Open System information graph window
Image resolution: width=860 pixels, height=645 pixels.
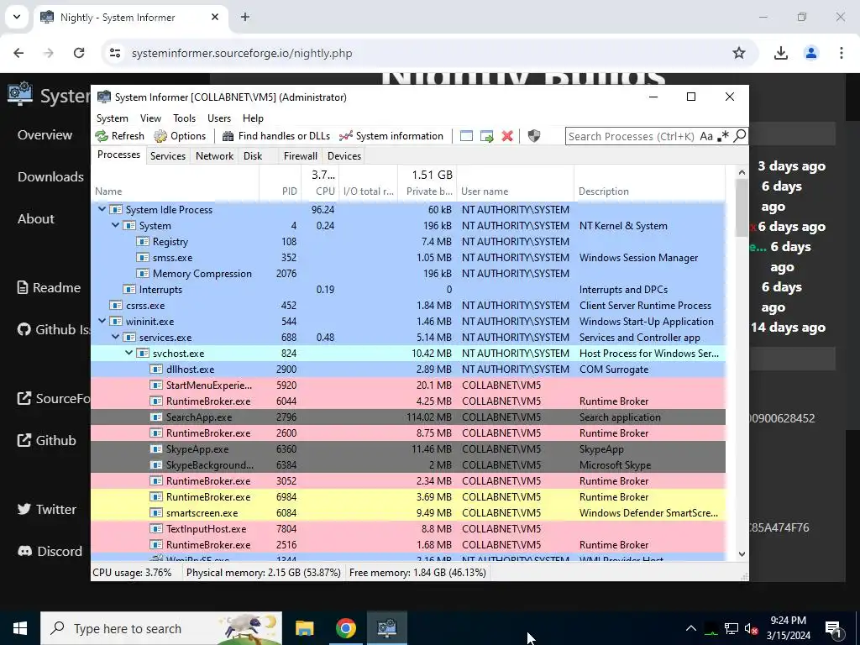pyautogui.click(x=391, y=136)
